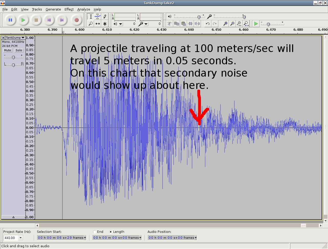Click the Undo arrow icon
328x249 pixels.
(x=208, y=24)
